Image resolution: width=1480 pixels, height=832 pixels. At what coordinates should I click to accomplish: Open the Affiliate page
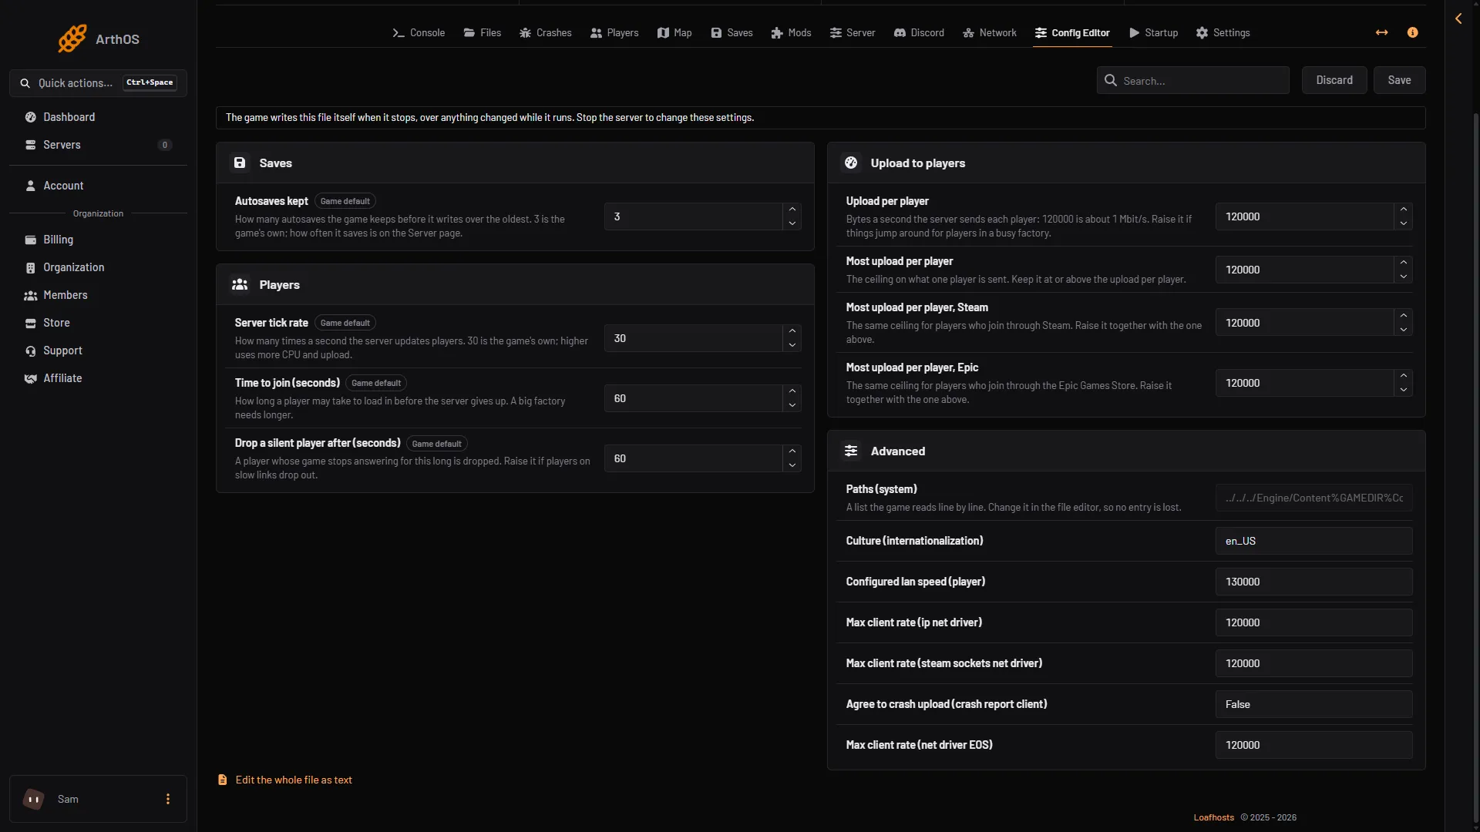point(98,378)
